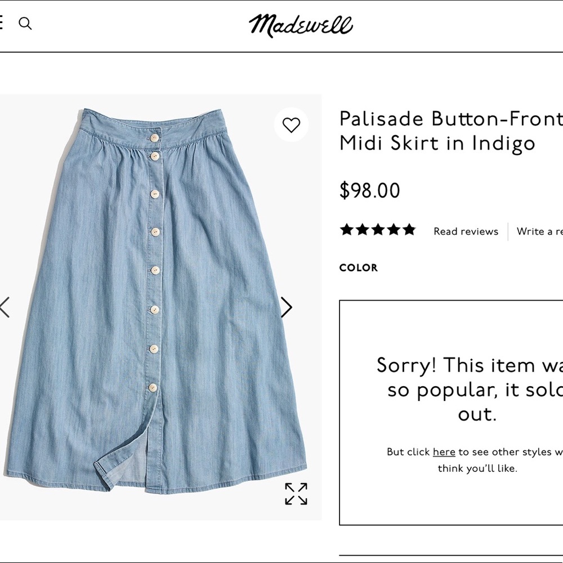Screen dimensions: 563x563
Task: Select the fifth rating star
Action: click(x=410, y=229)
